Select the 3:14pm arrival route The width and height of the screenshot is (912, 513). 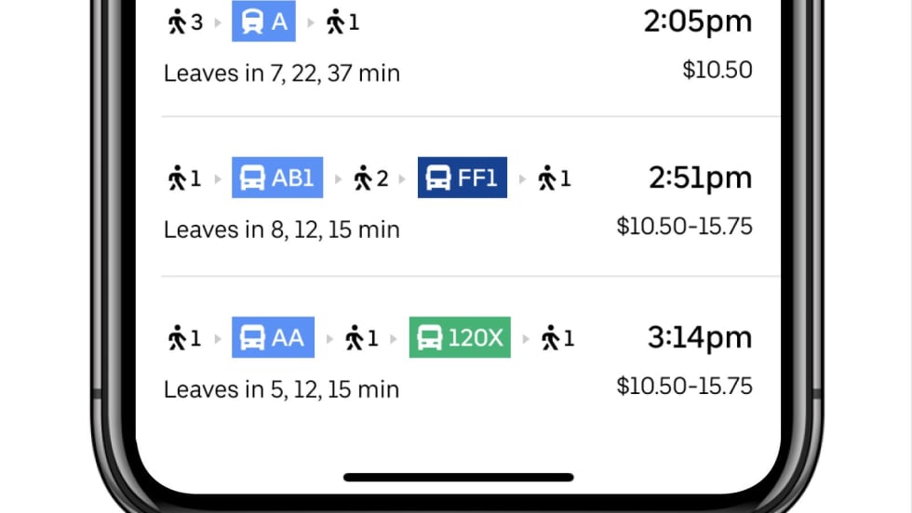(x=700, y=337)
